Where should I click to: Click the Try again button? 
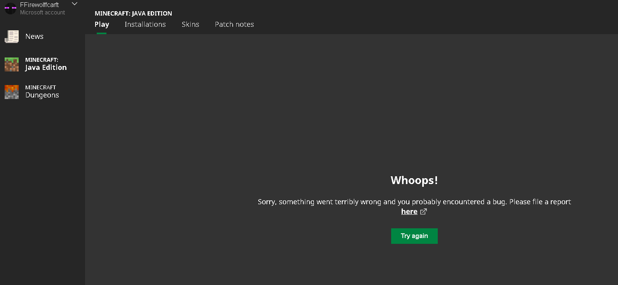coord(414,236)
